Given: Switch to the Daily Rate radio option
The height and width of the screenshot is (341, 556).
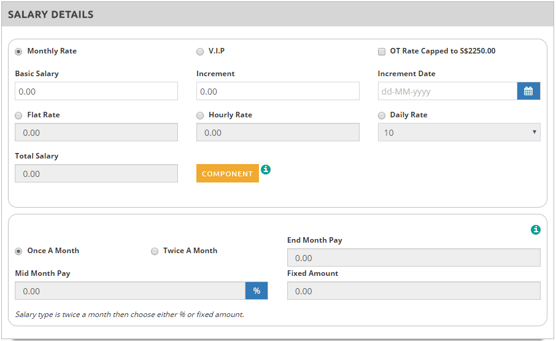Looking at the screenshot, I should click(382, 116).
